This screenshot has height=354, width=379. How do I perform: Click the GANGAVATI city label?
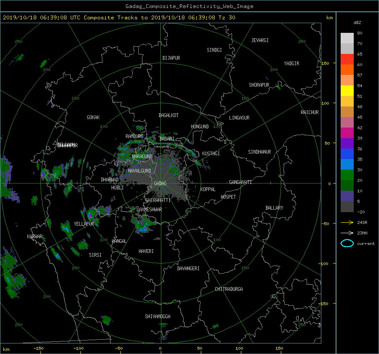click(240, 182)
